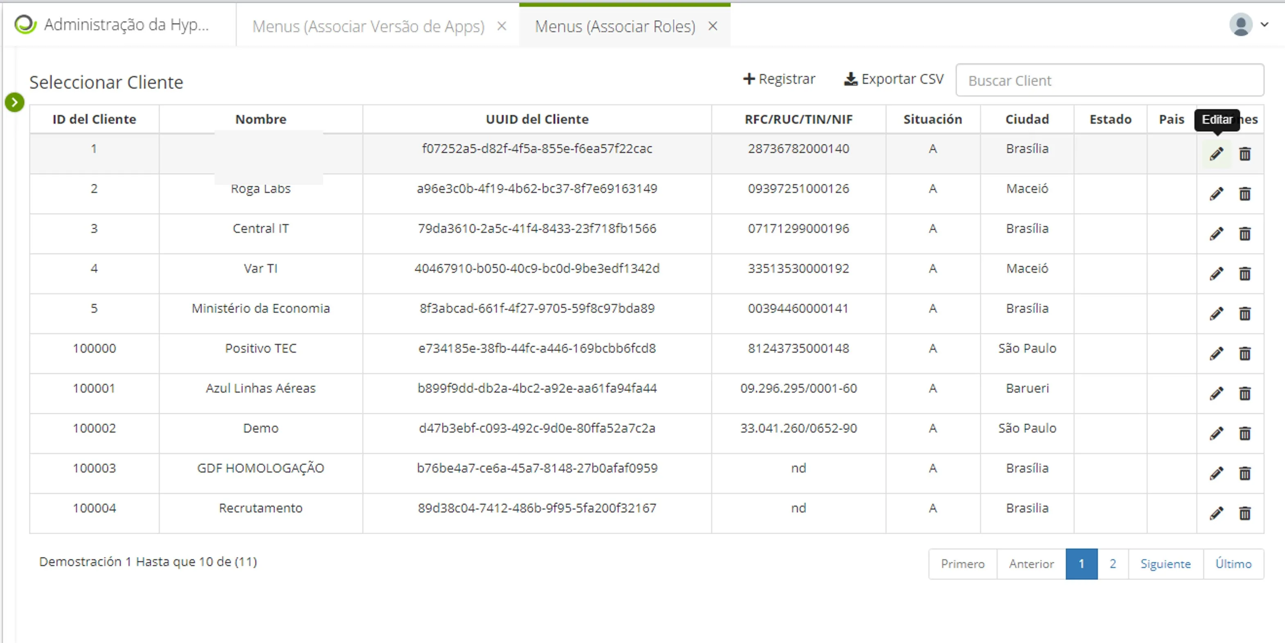Delete the Demo client
The height and width of the screenshot is (643, 1285).
click(1244, 433)
